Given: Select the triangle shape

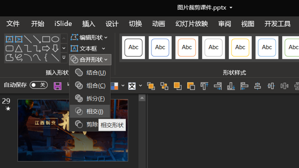Looking at the screenshot, I should (x=19, y=49).
